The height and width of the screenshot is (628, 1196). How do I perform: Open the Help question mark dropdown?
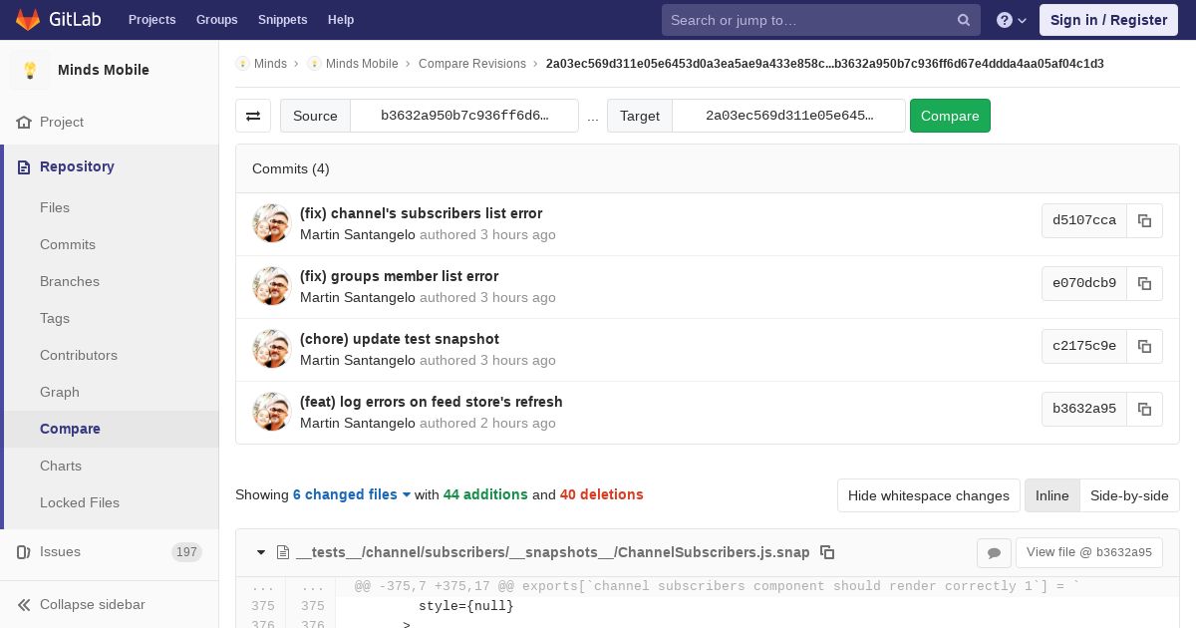1011,20
